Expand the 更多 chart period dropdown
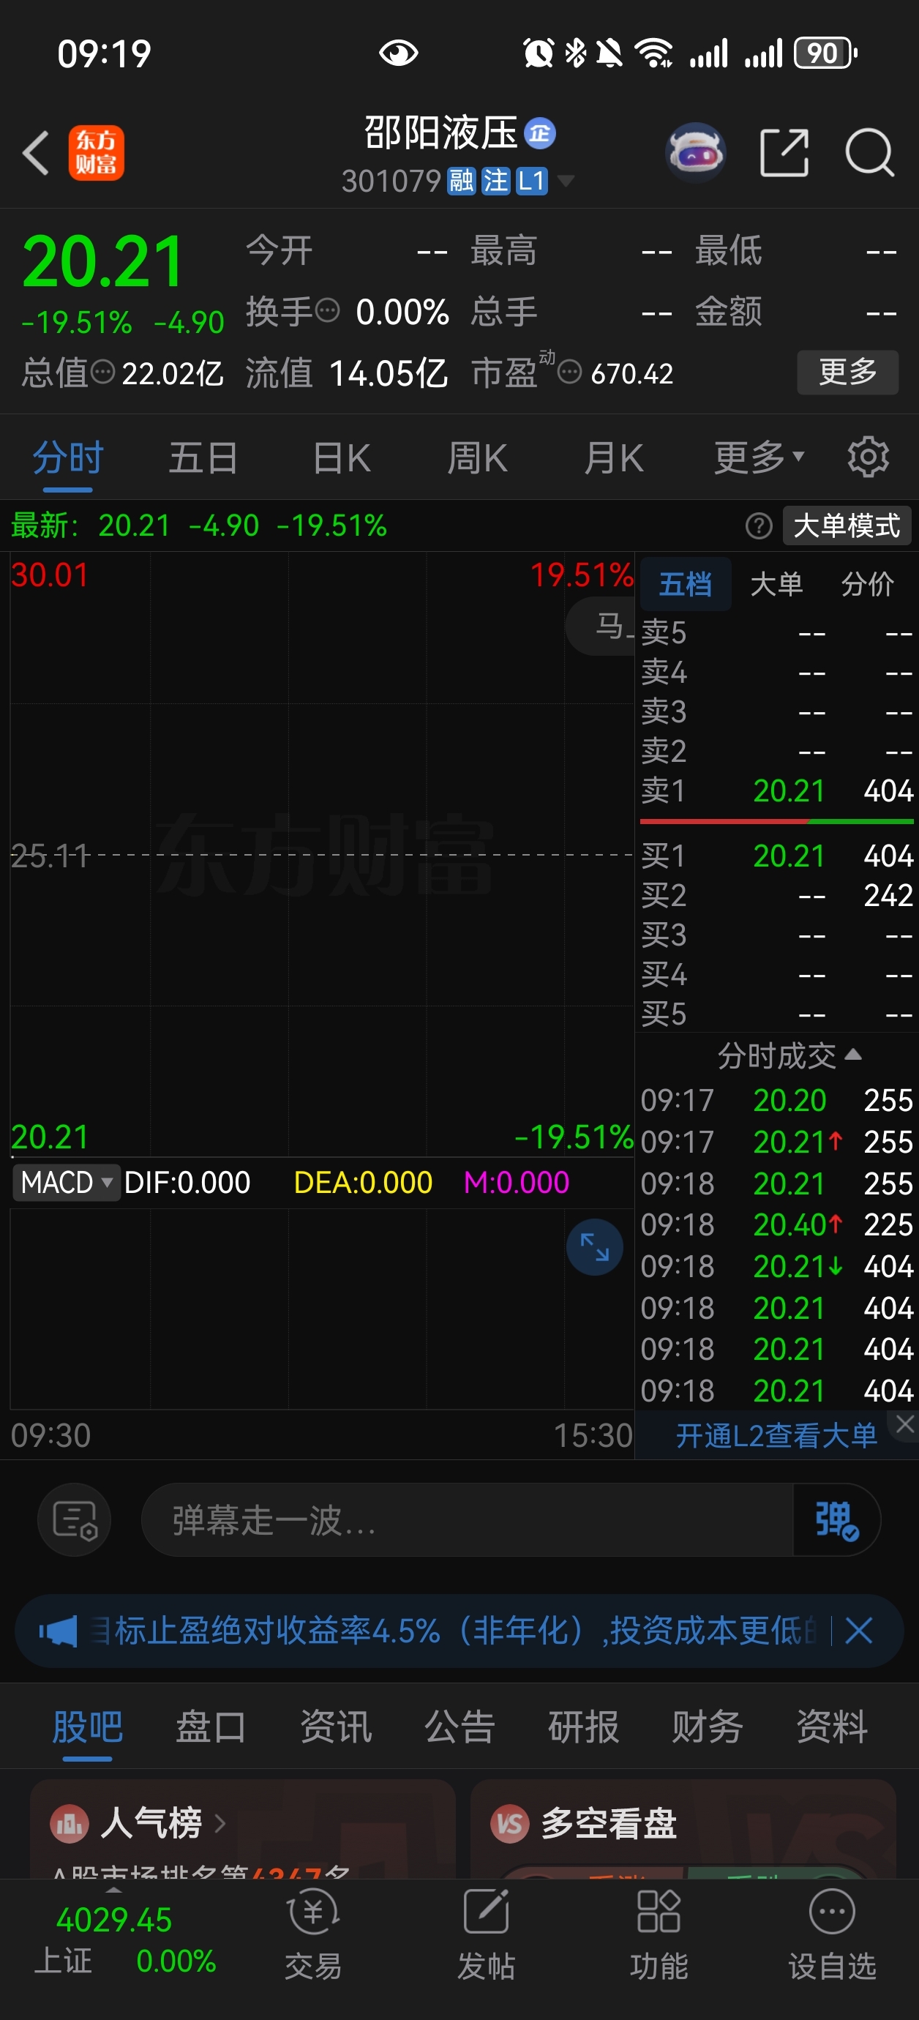 (x=759, y=457)
